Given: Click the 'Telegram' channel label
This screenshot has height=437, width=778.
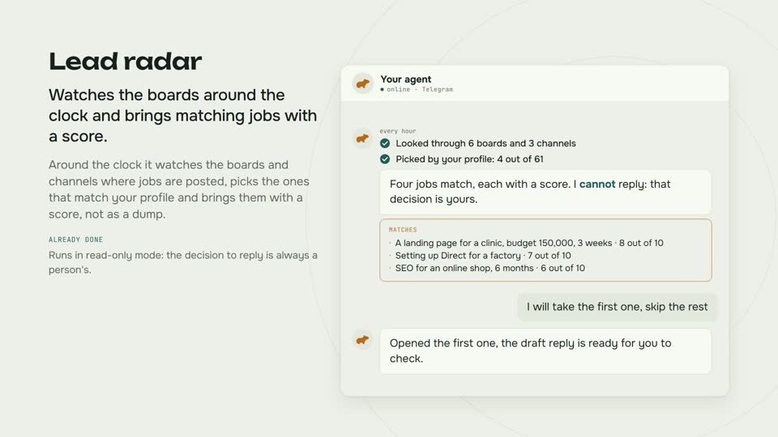Looking at the screenshot, I should (x=437, y=90).
